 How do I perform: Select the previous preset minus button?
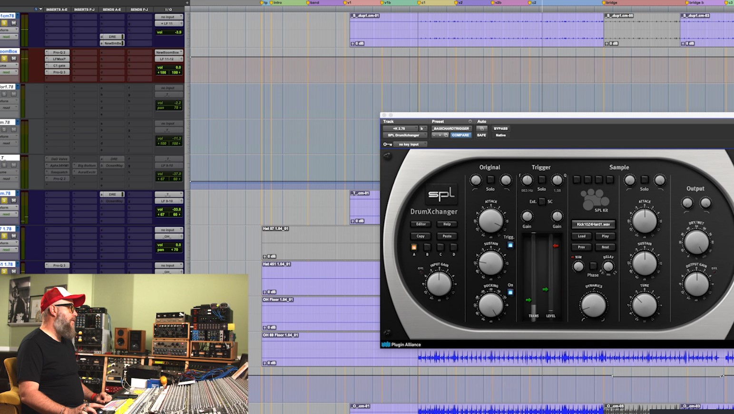[x=434, y=135]
